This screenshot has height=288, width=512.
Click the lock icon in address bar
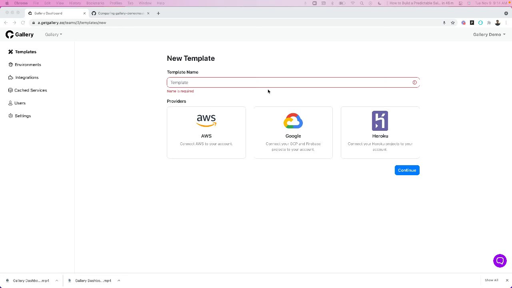pyautogui.click(x=34, y=23)
